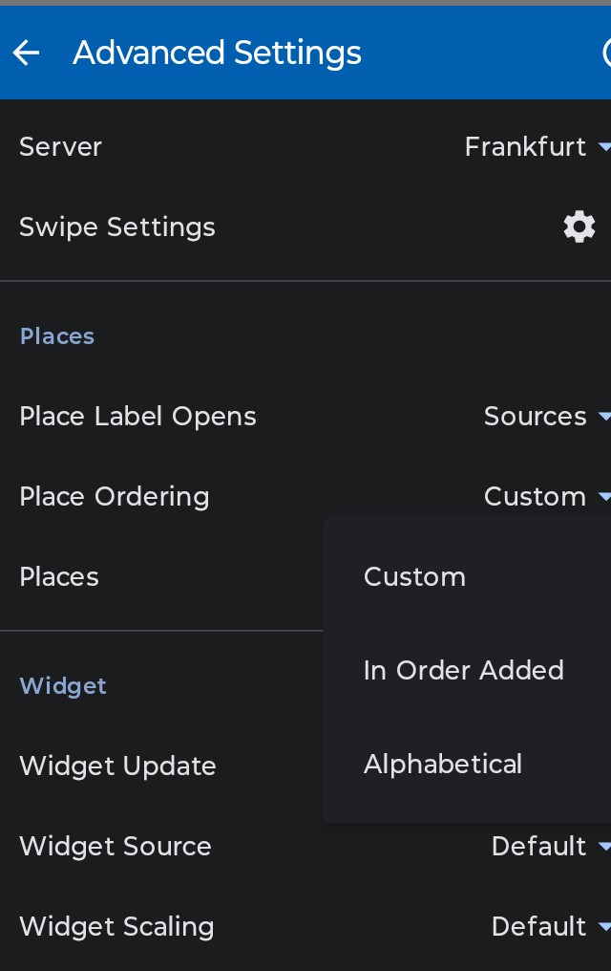Tap the Place Ordering label
The width and height of the screenshot is (611, 971).
click(115, 497)
